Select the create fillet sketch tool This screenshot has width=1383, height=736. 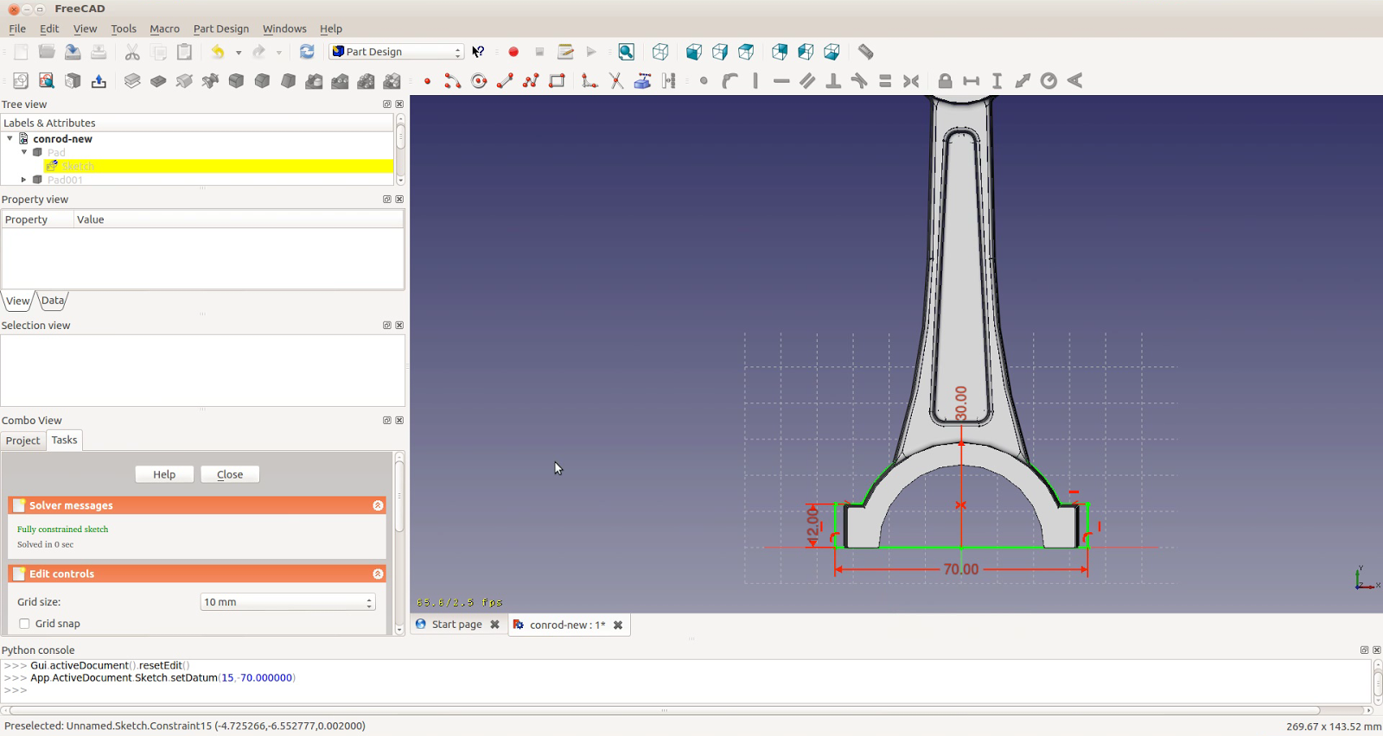[590, 81]
